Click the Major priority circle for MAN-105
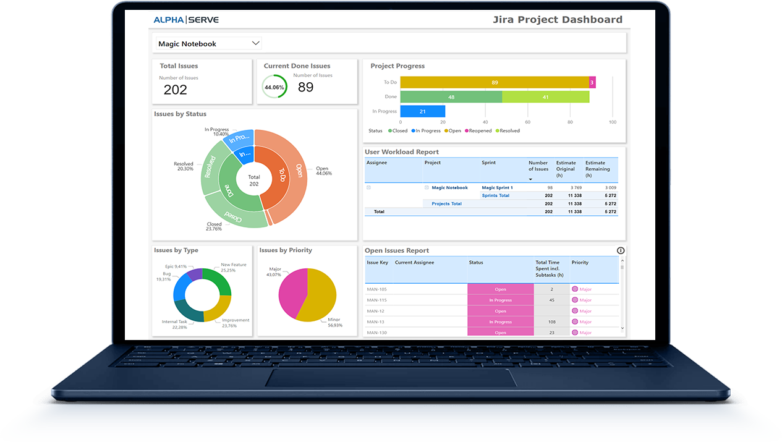 [575, 289]
